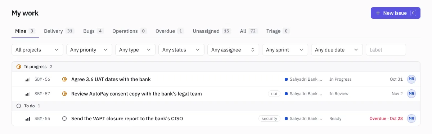Open the Any due date filter dropdown

(x=337, y=50)
